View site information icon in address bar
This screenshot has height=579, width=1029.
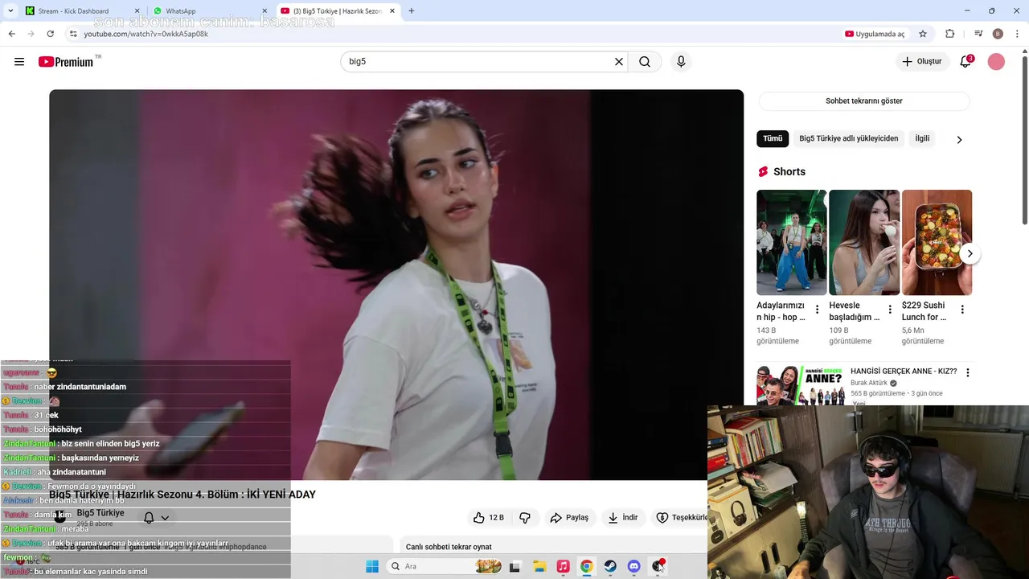73,34
